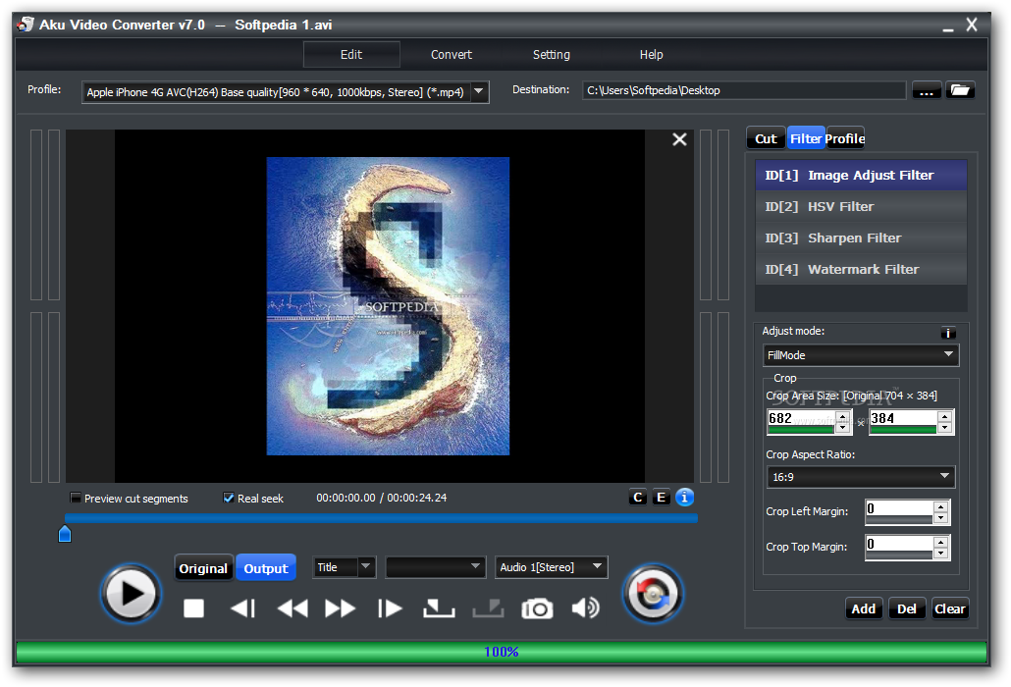The width and height of the screenshot is (1011, 687).
Task: Click the Adjust mode info icon
Action: (948, 333)
